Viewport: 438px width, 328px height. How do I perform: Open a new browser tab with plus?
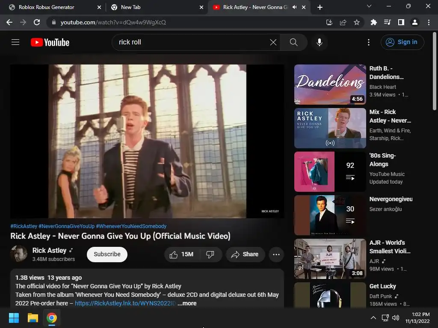pyautogui.click(x=320, y=8)
